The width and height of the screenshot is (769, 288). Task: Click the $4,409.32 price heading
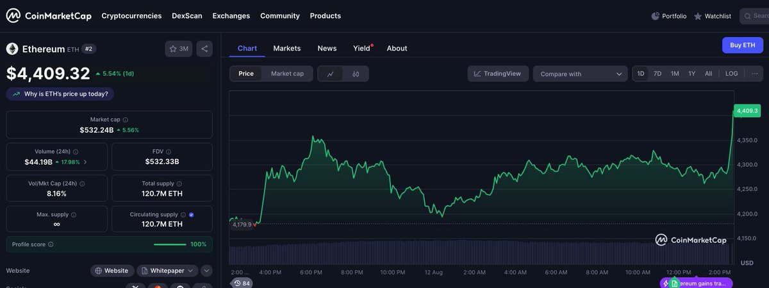pyautogui.click(x=48, y=74)
